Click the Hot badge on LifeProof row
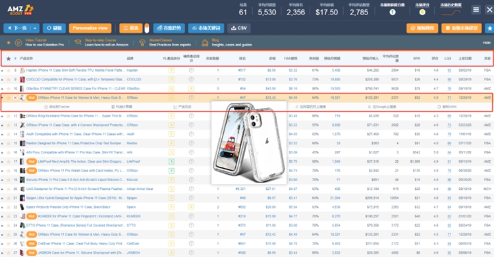The height and width of the screenshot is (257, 494). (x=32, y=161)
